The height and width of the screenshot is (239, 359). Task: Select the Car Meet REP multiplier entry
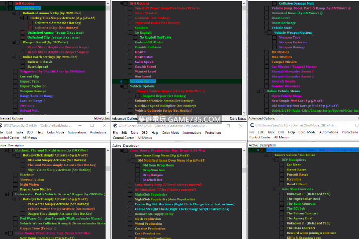coord(294,165)
